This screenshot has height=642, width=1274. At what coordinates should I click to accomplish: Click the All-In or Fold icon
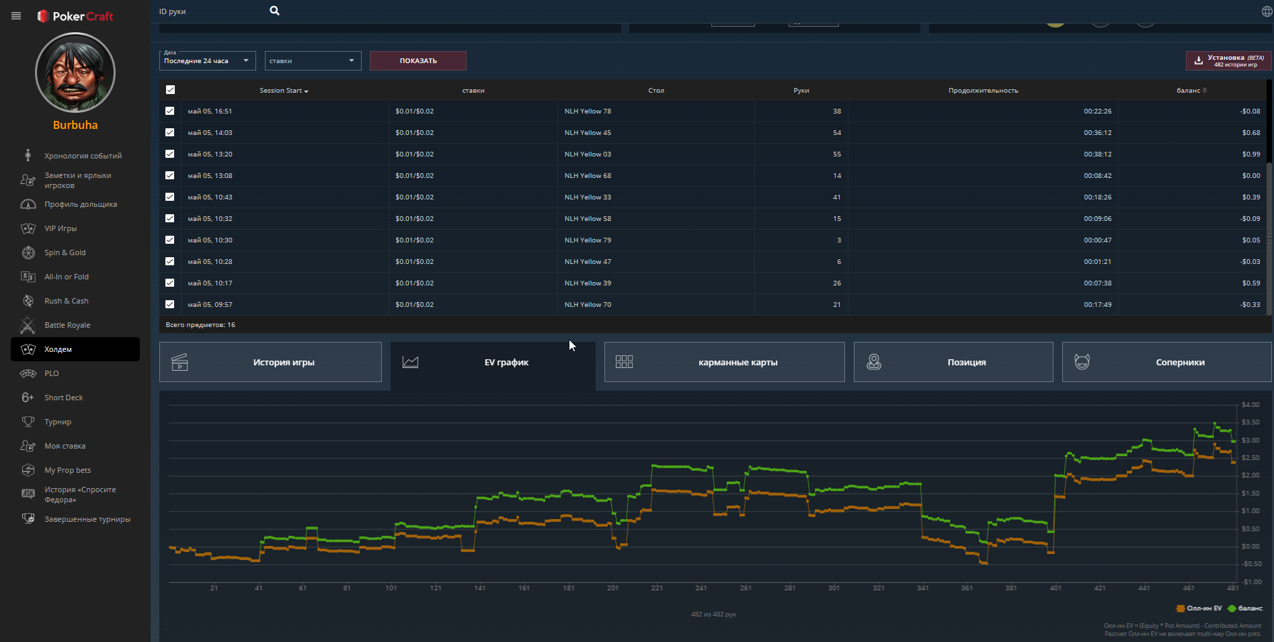coord(28,277)
